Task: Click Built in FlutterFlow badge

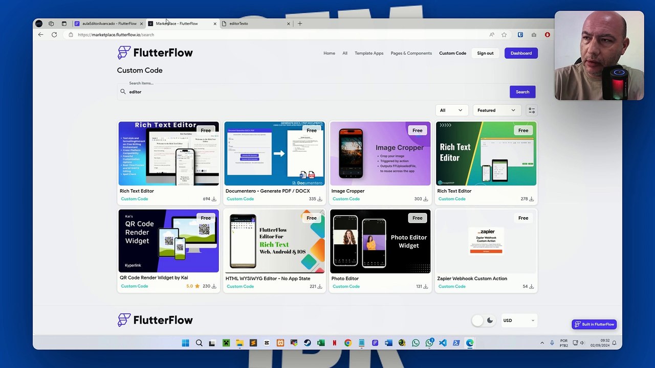Action: pyautogui.click(x=594, y=324)
